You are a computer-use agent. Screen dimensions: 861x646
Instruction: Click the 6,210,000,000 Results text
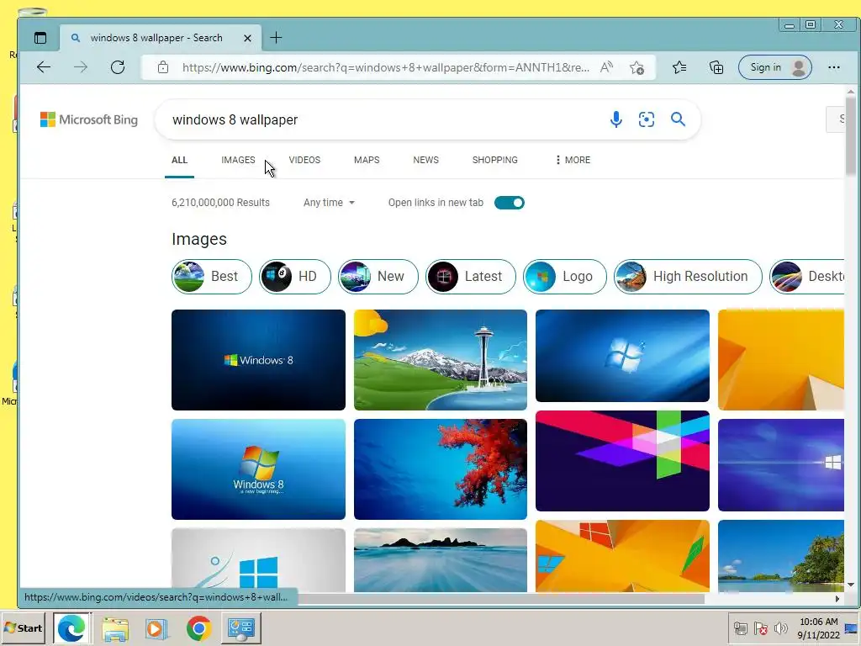click(x=221, y=203)
